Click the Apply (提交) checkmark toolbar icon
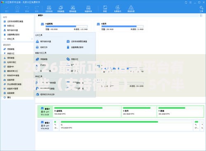The width and height of the screenshot is (206, 151). point(7,9)
